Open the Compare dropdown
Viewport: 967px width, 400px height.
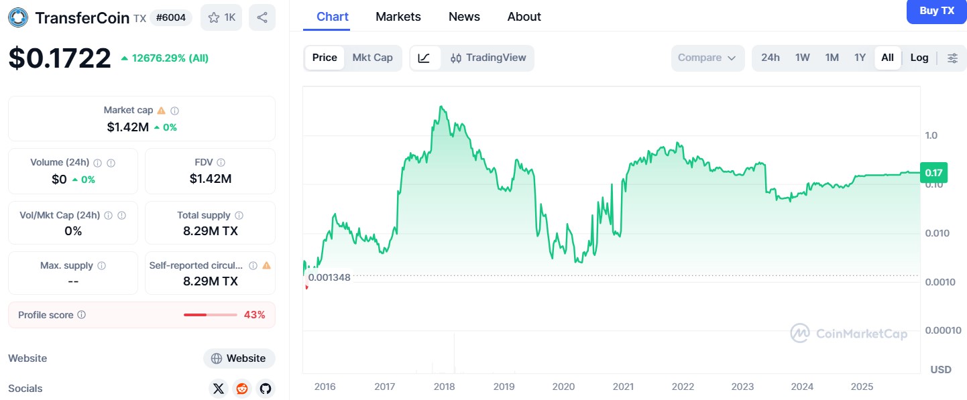point(707,58)
